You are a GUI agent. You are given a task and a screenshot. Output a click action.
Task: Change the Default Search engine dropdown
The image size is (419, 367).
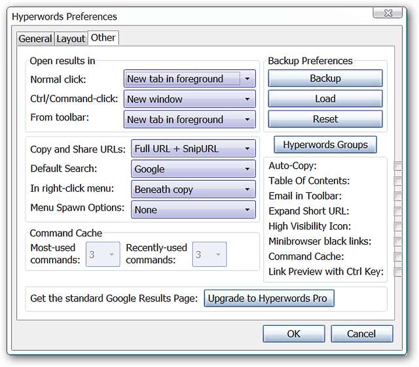[x=193, y=169]
